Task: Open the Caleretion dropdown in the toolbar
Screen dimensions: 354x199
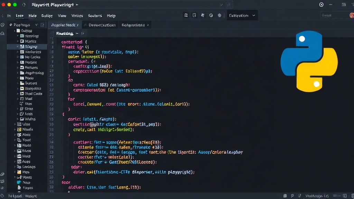Action: (x=242, y=16)
